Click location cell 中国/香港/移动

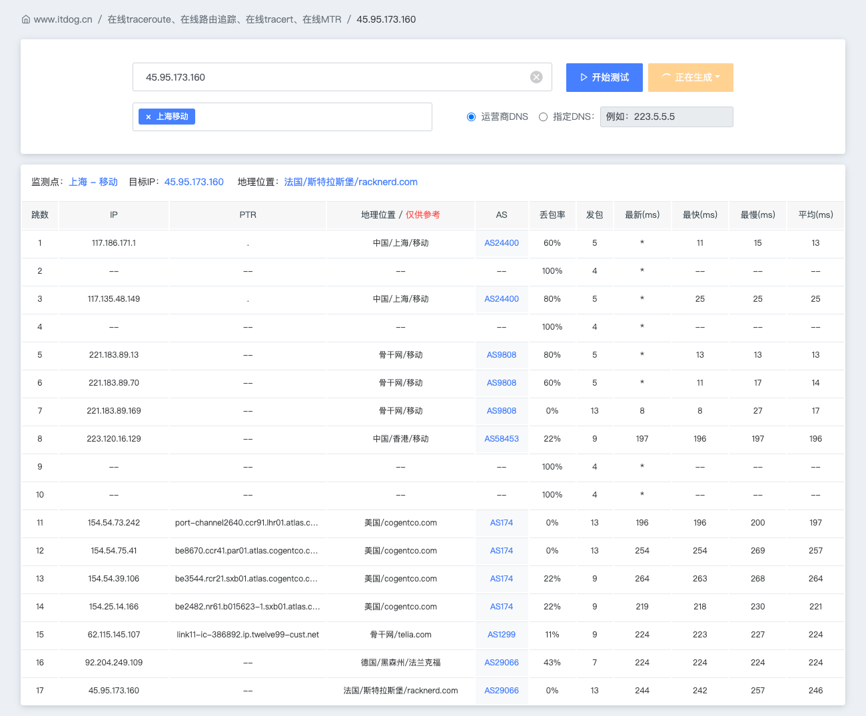[x=400, y=439]
